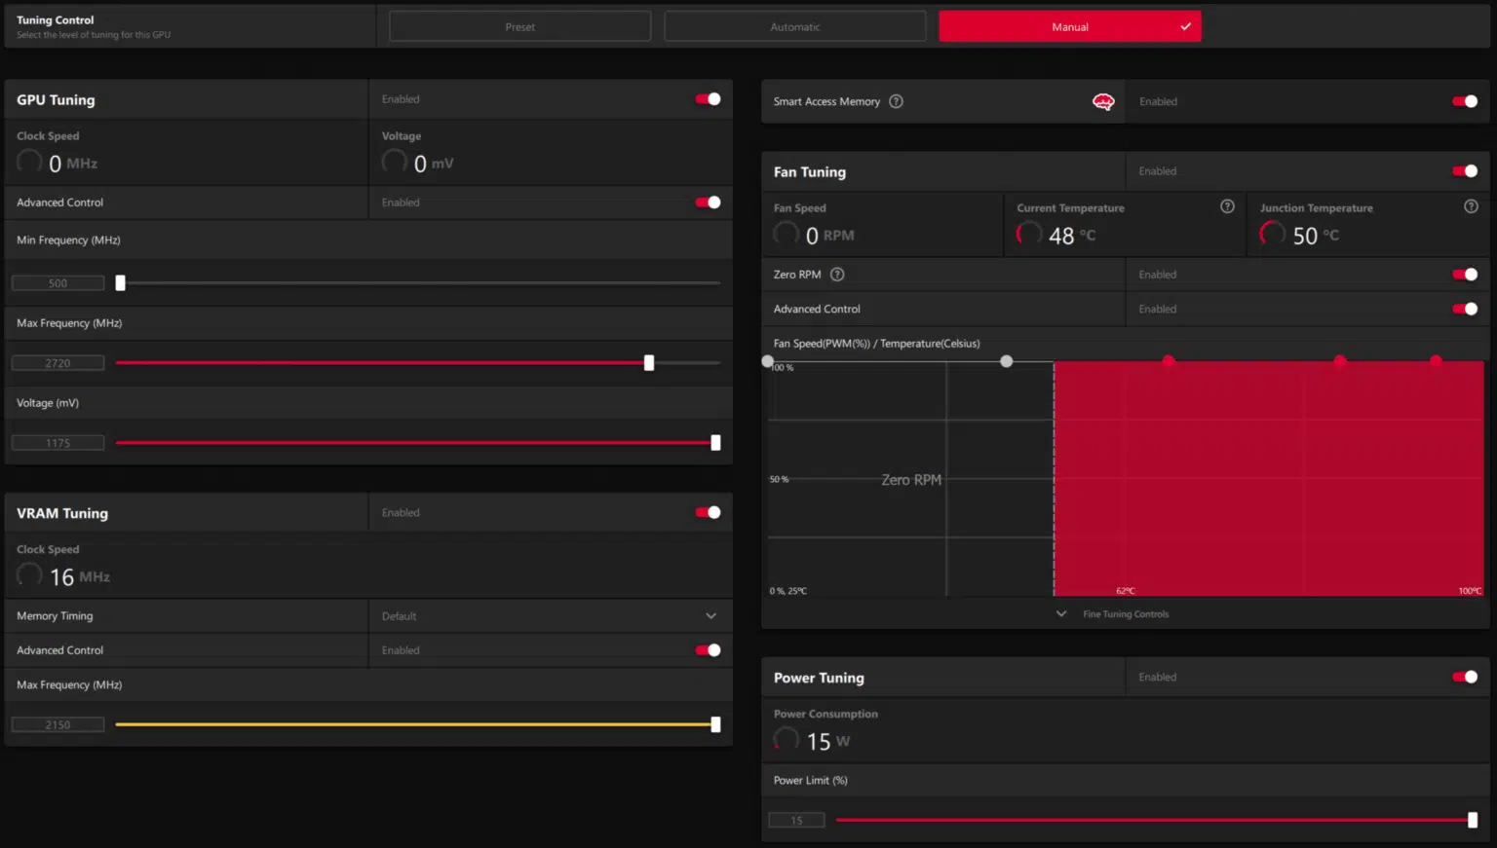Disable Power Tuning
The height and width of the screenshot is (848, 1497).
pyautogui.click(x=1464, y=677)
